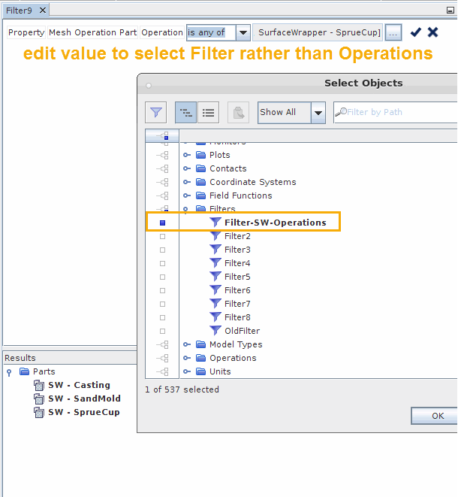The height and width of the screenshot is (497, 458).
Task: Click the Mesh Operation Part field
Action: pyautogui.click(x=93, y=32)
